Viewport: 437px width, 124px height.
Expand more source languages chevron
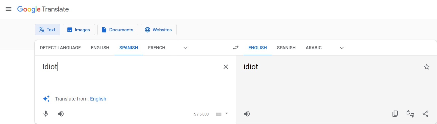click(185, 48)
